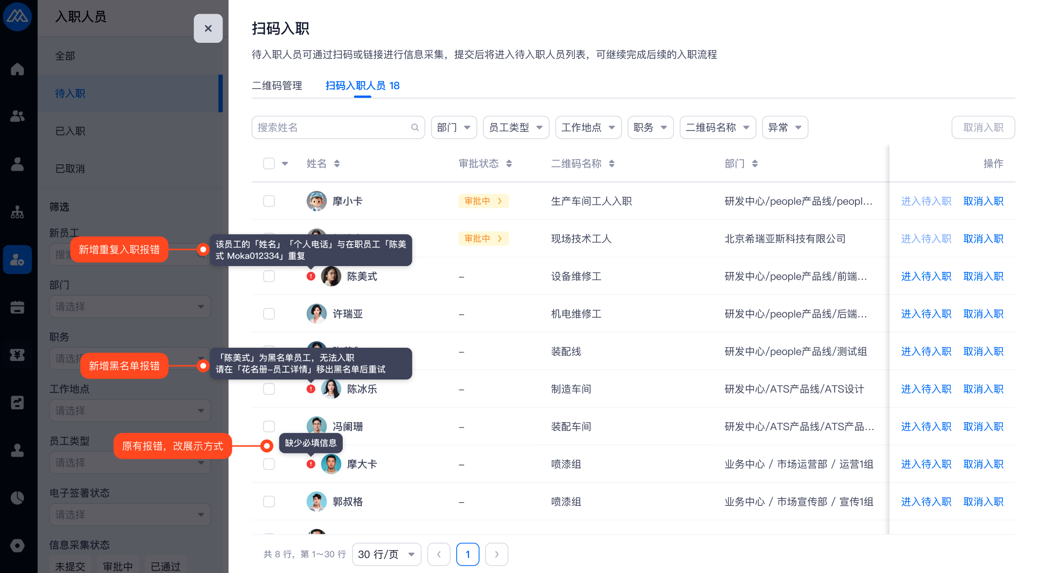1037x573 pixels.
Task: Open the pie chart reports sidebar icon
Action: coord(18,498)
